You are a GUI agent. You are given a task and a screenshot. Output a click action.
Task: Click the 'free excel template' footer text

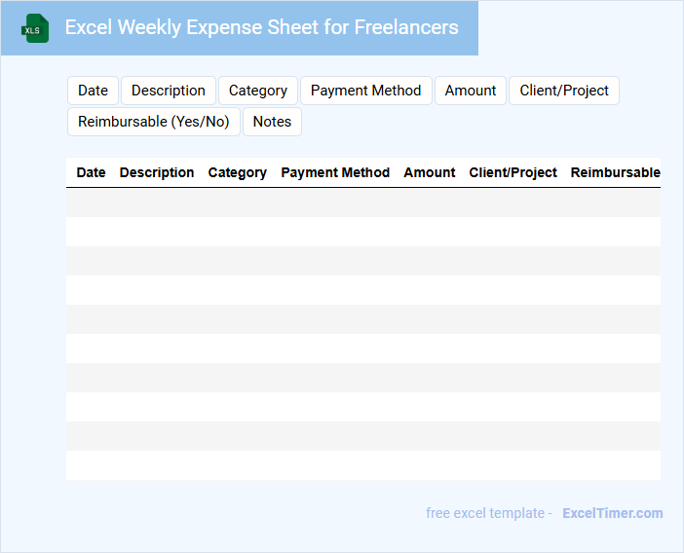pos(485,513)
